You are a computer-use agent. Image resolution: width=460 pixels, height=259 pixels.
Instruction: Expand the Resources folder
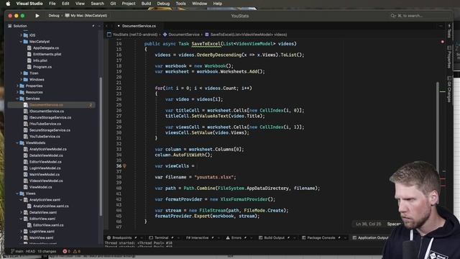(17, 92)
